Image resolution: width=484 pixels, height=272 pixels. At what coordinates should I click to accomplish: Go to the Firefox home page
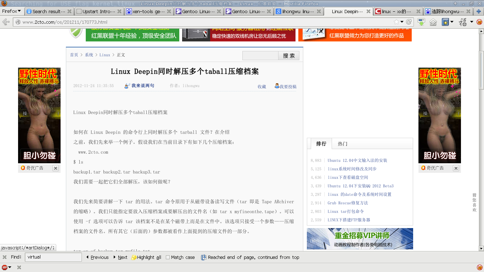[433, 22]
